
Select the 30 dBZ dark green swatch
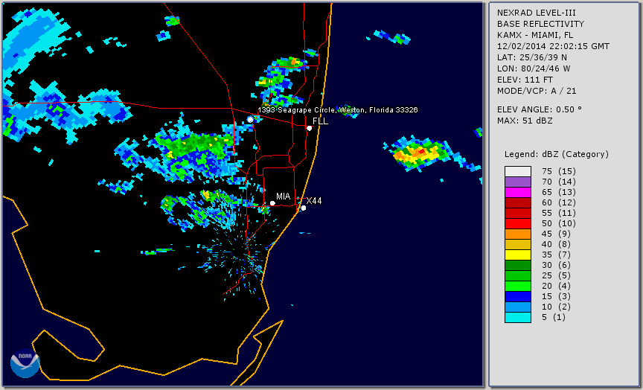(518, 265)
